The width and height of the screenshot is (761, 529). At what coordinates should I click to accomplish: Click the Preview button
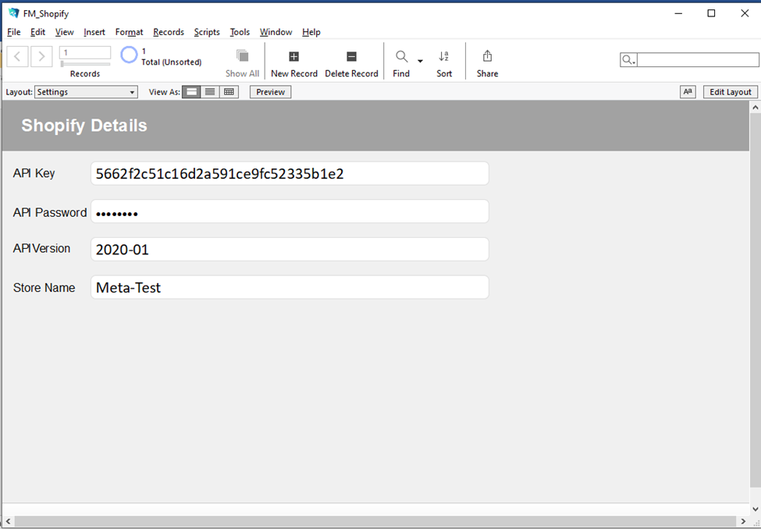point(270,92)
